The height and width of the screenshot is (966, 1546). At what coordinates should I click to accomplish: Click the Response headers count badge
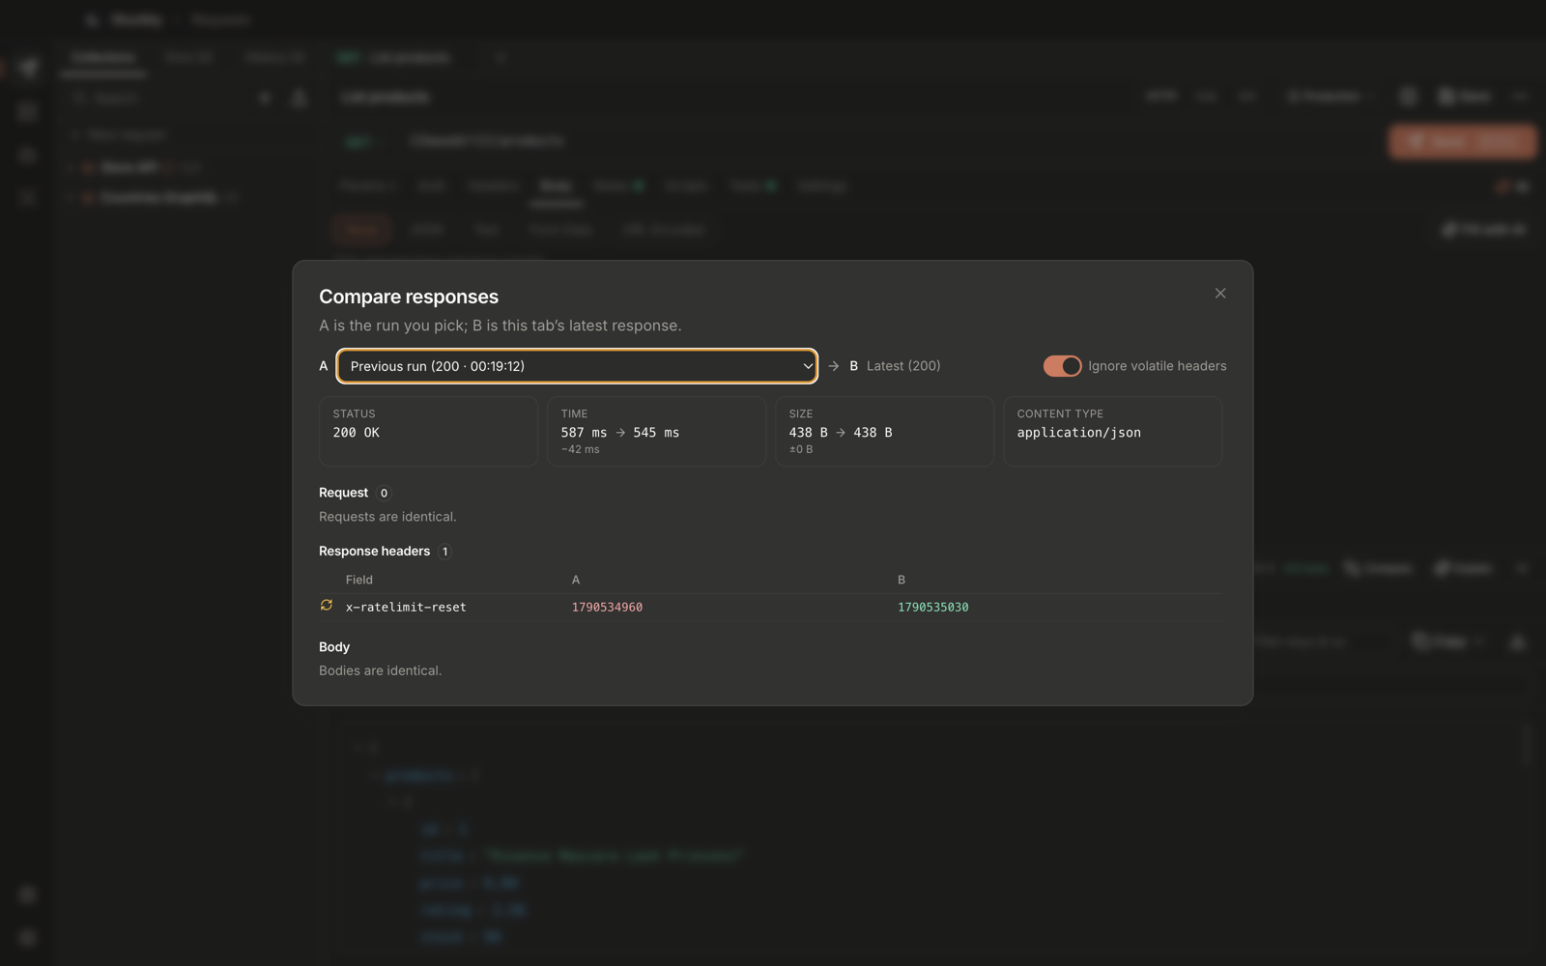(x=444, y=552)
